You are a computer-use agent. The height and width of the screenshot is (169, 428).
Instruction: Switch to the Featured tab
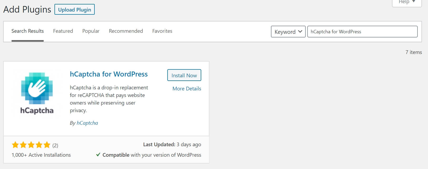(x=63, y=31)
